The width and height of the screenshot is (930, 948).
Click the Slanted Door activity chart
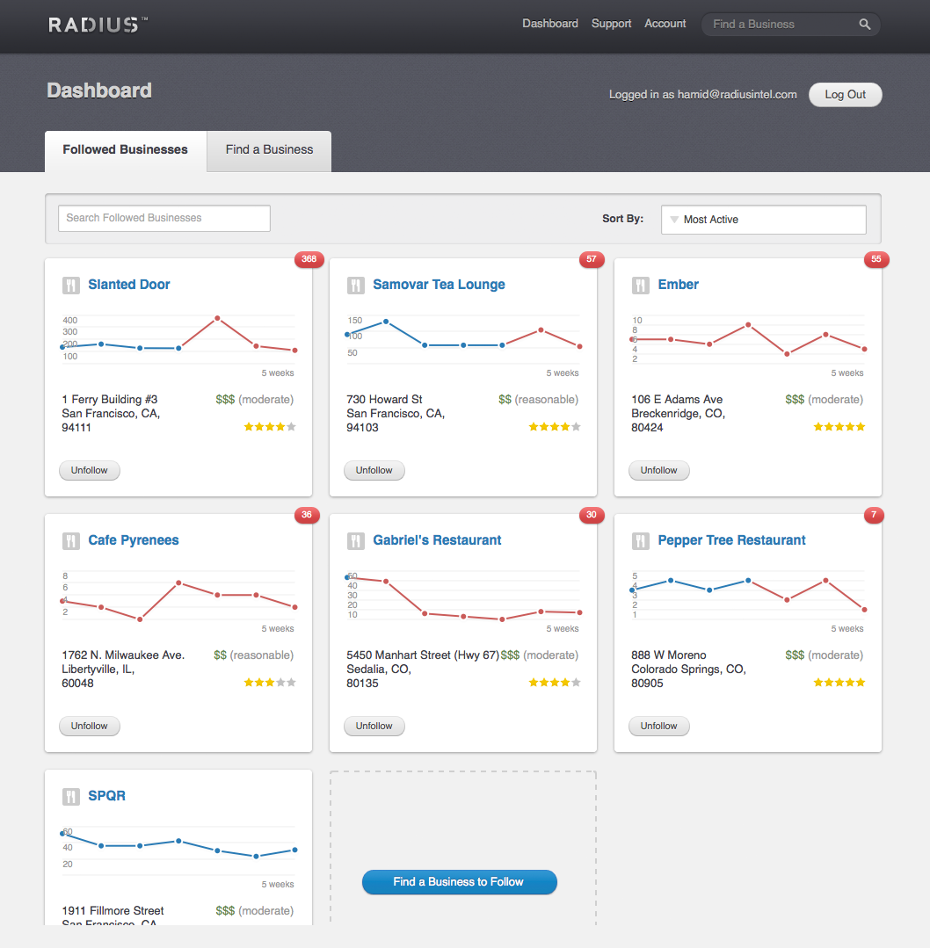coord(178,340)
